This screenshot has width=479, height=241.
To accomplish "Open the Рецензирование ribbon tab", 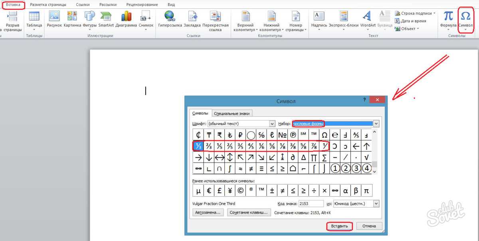I will point(142,4).
